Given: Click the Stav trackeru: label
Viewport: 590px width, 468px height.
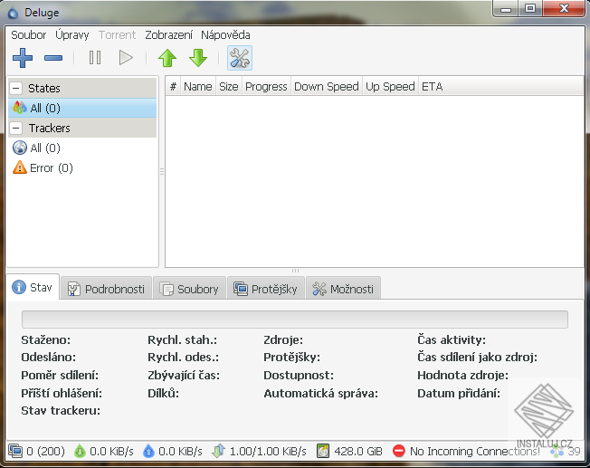Looking at the screenshot, I should click(61, 410).
